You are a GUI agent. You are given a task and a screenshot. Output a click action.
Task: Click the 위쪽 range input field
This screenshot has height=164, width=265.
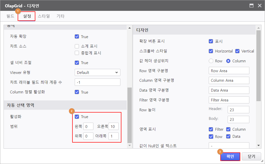88,136
